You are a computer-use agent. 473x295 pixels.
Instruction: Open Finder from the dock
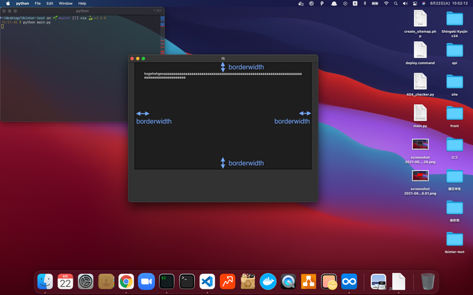[x=45, y=281]
